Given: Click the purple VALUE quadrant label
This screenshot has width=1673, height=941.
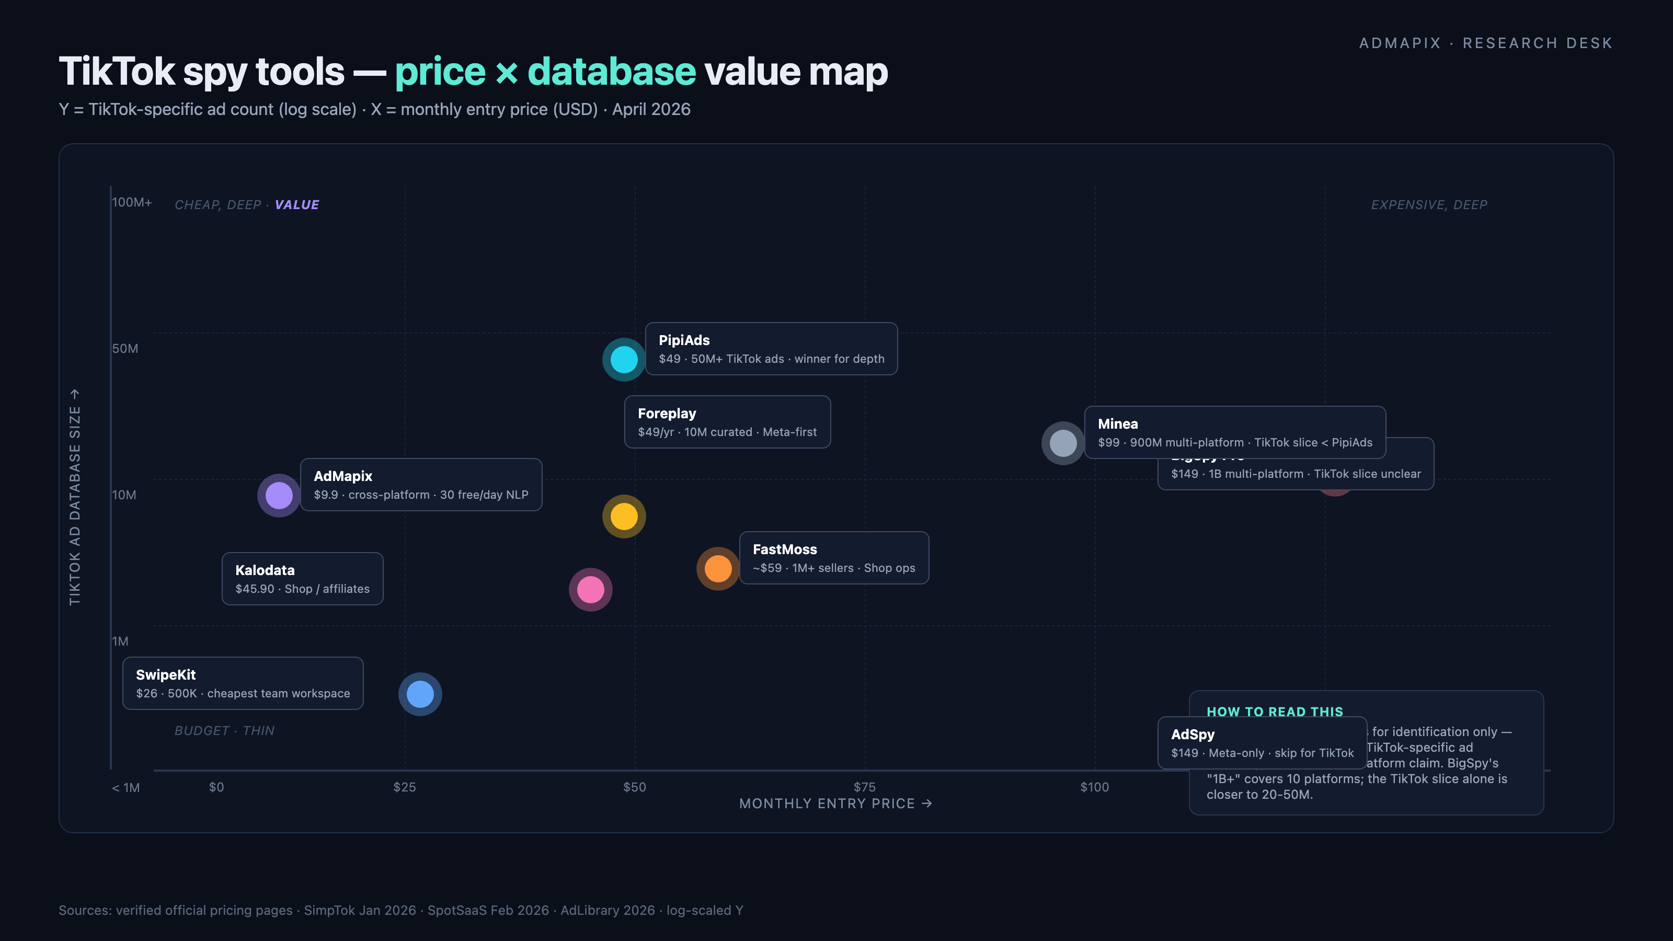Looking at the screenshot, I should pos(297,204).
